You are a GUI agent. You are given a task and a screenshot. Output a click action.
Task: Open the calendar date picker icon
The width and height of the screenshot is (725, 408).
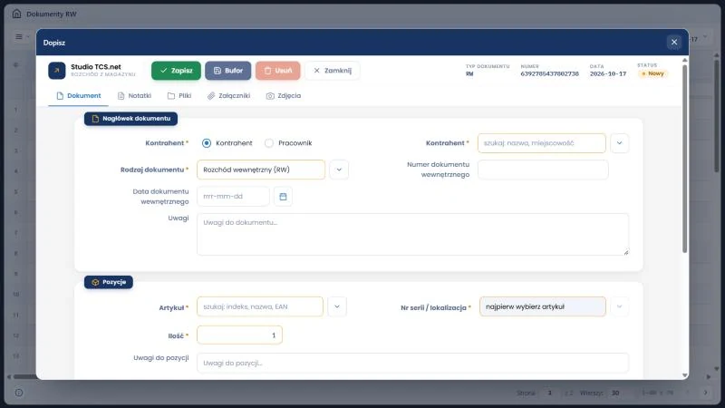point(283,197)
